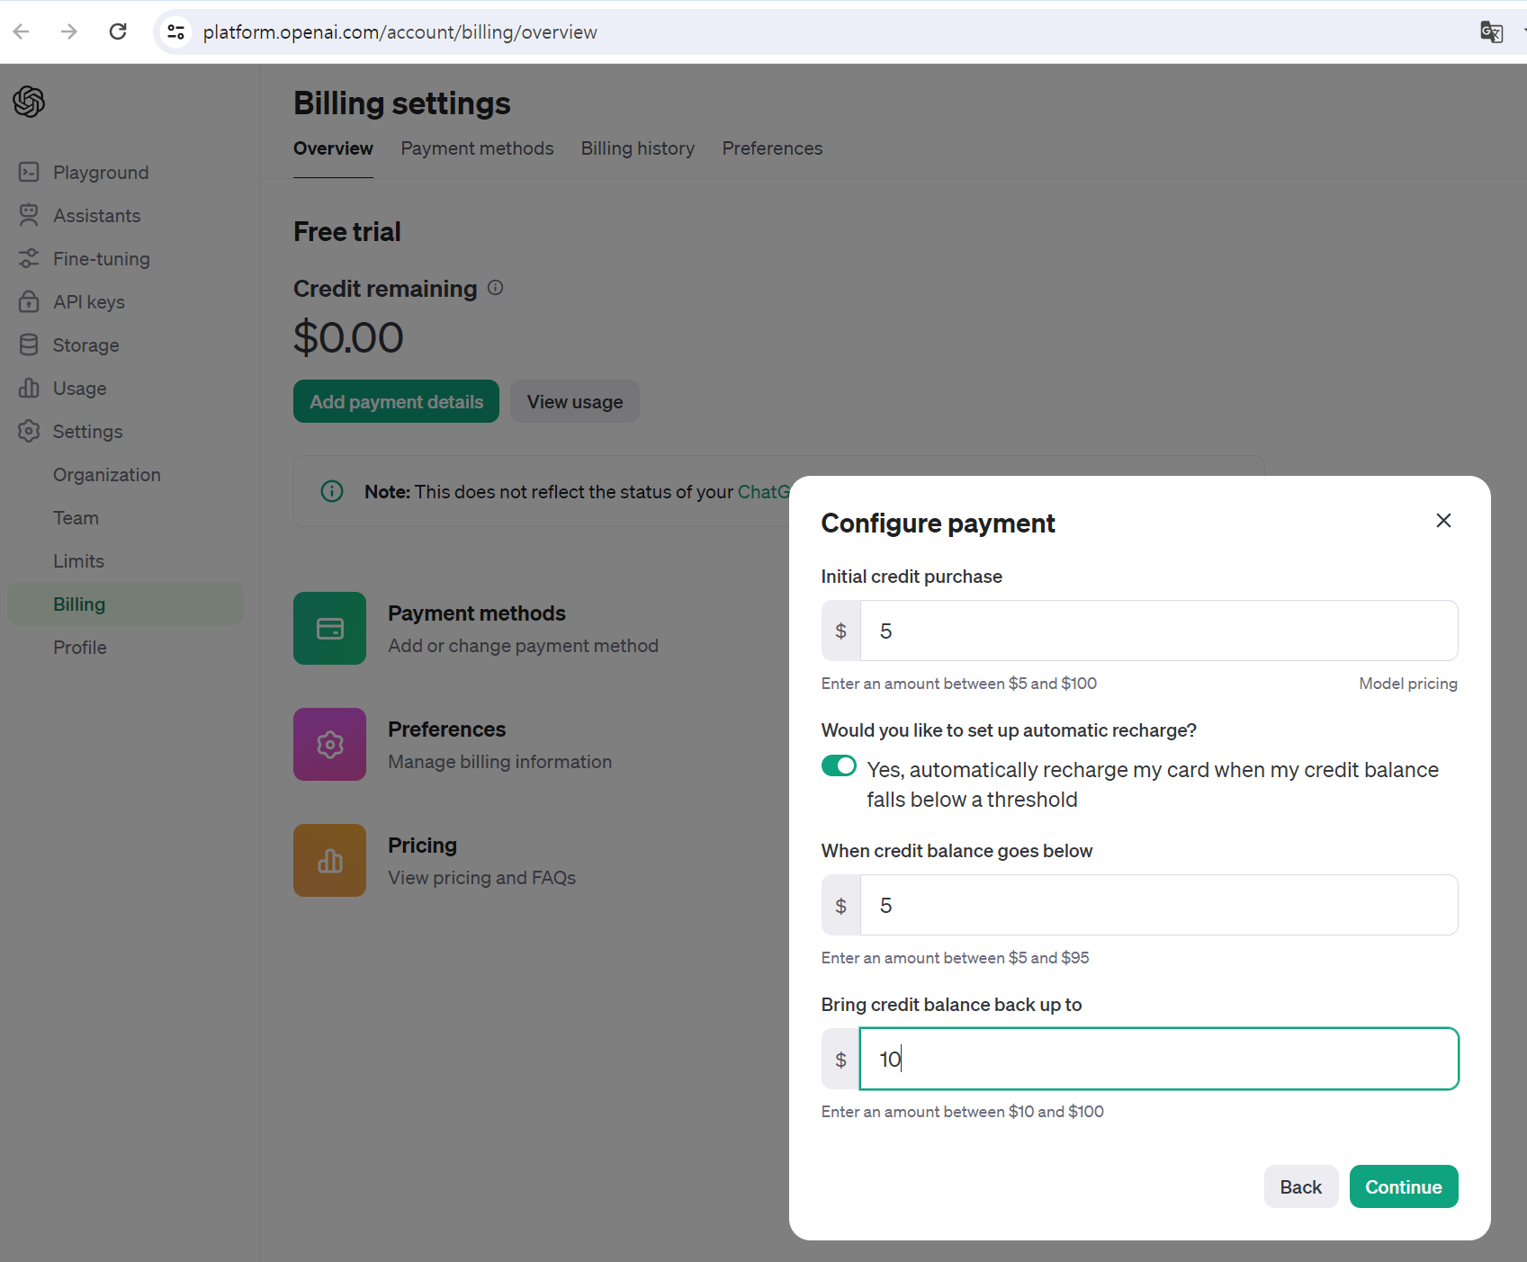Click the $0.00 credit amount
Viewport: 1527px width, 1262px height.
[348, 338]
